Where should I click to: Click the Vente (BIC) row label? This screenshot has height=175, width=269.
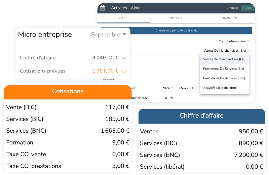21,107
